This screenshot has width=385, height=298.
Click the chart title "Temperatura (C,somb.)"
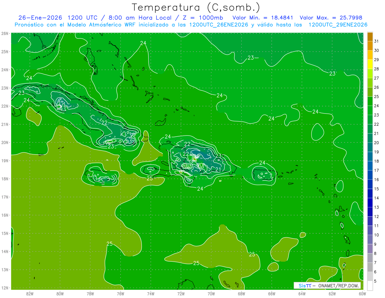tap(196, 8)
